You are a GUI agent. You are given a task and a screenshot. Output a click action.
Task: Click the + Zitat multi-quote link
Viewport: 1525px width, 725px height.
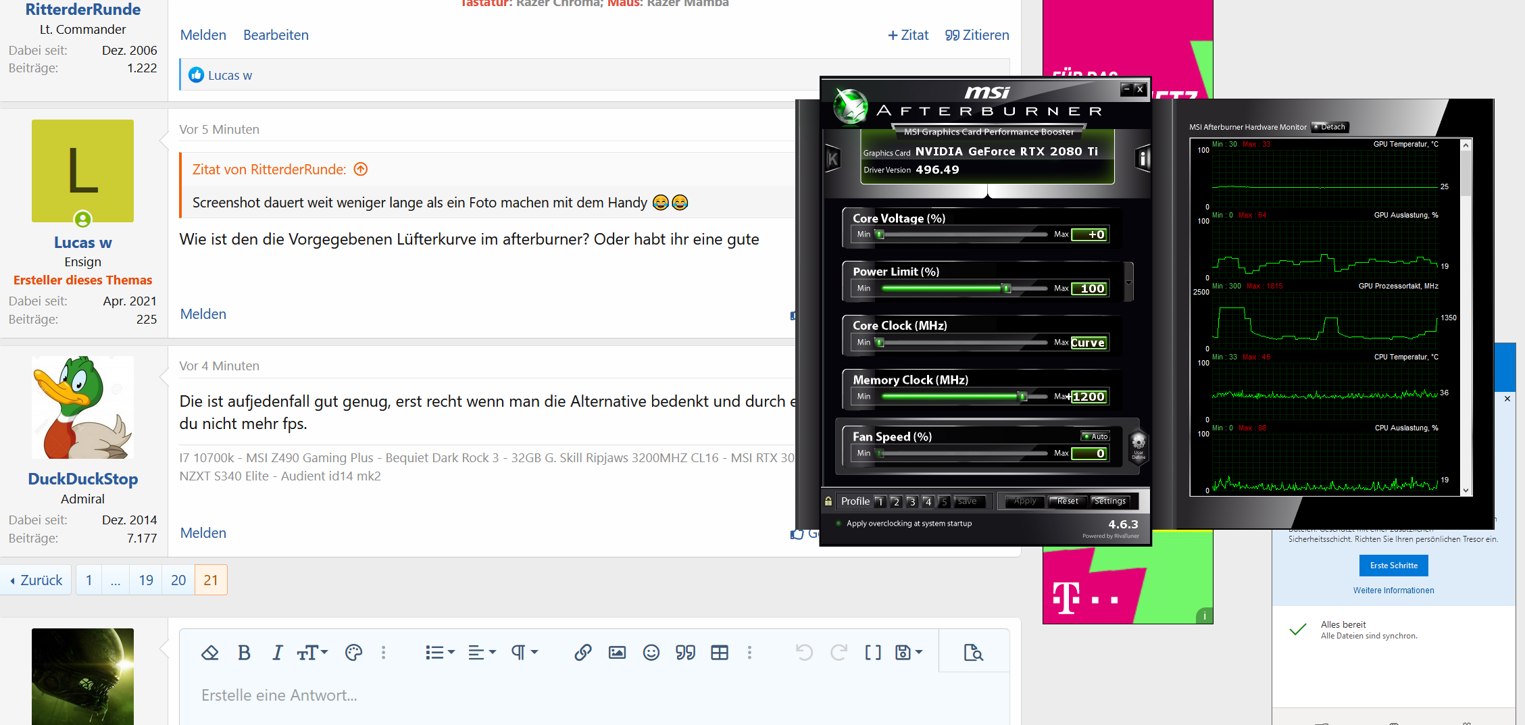(908, 35)
